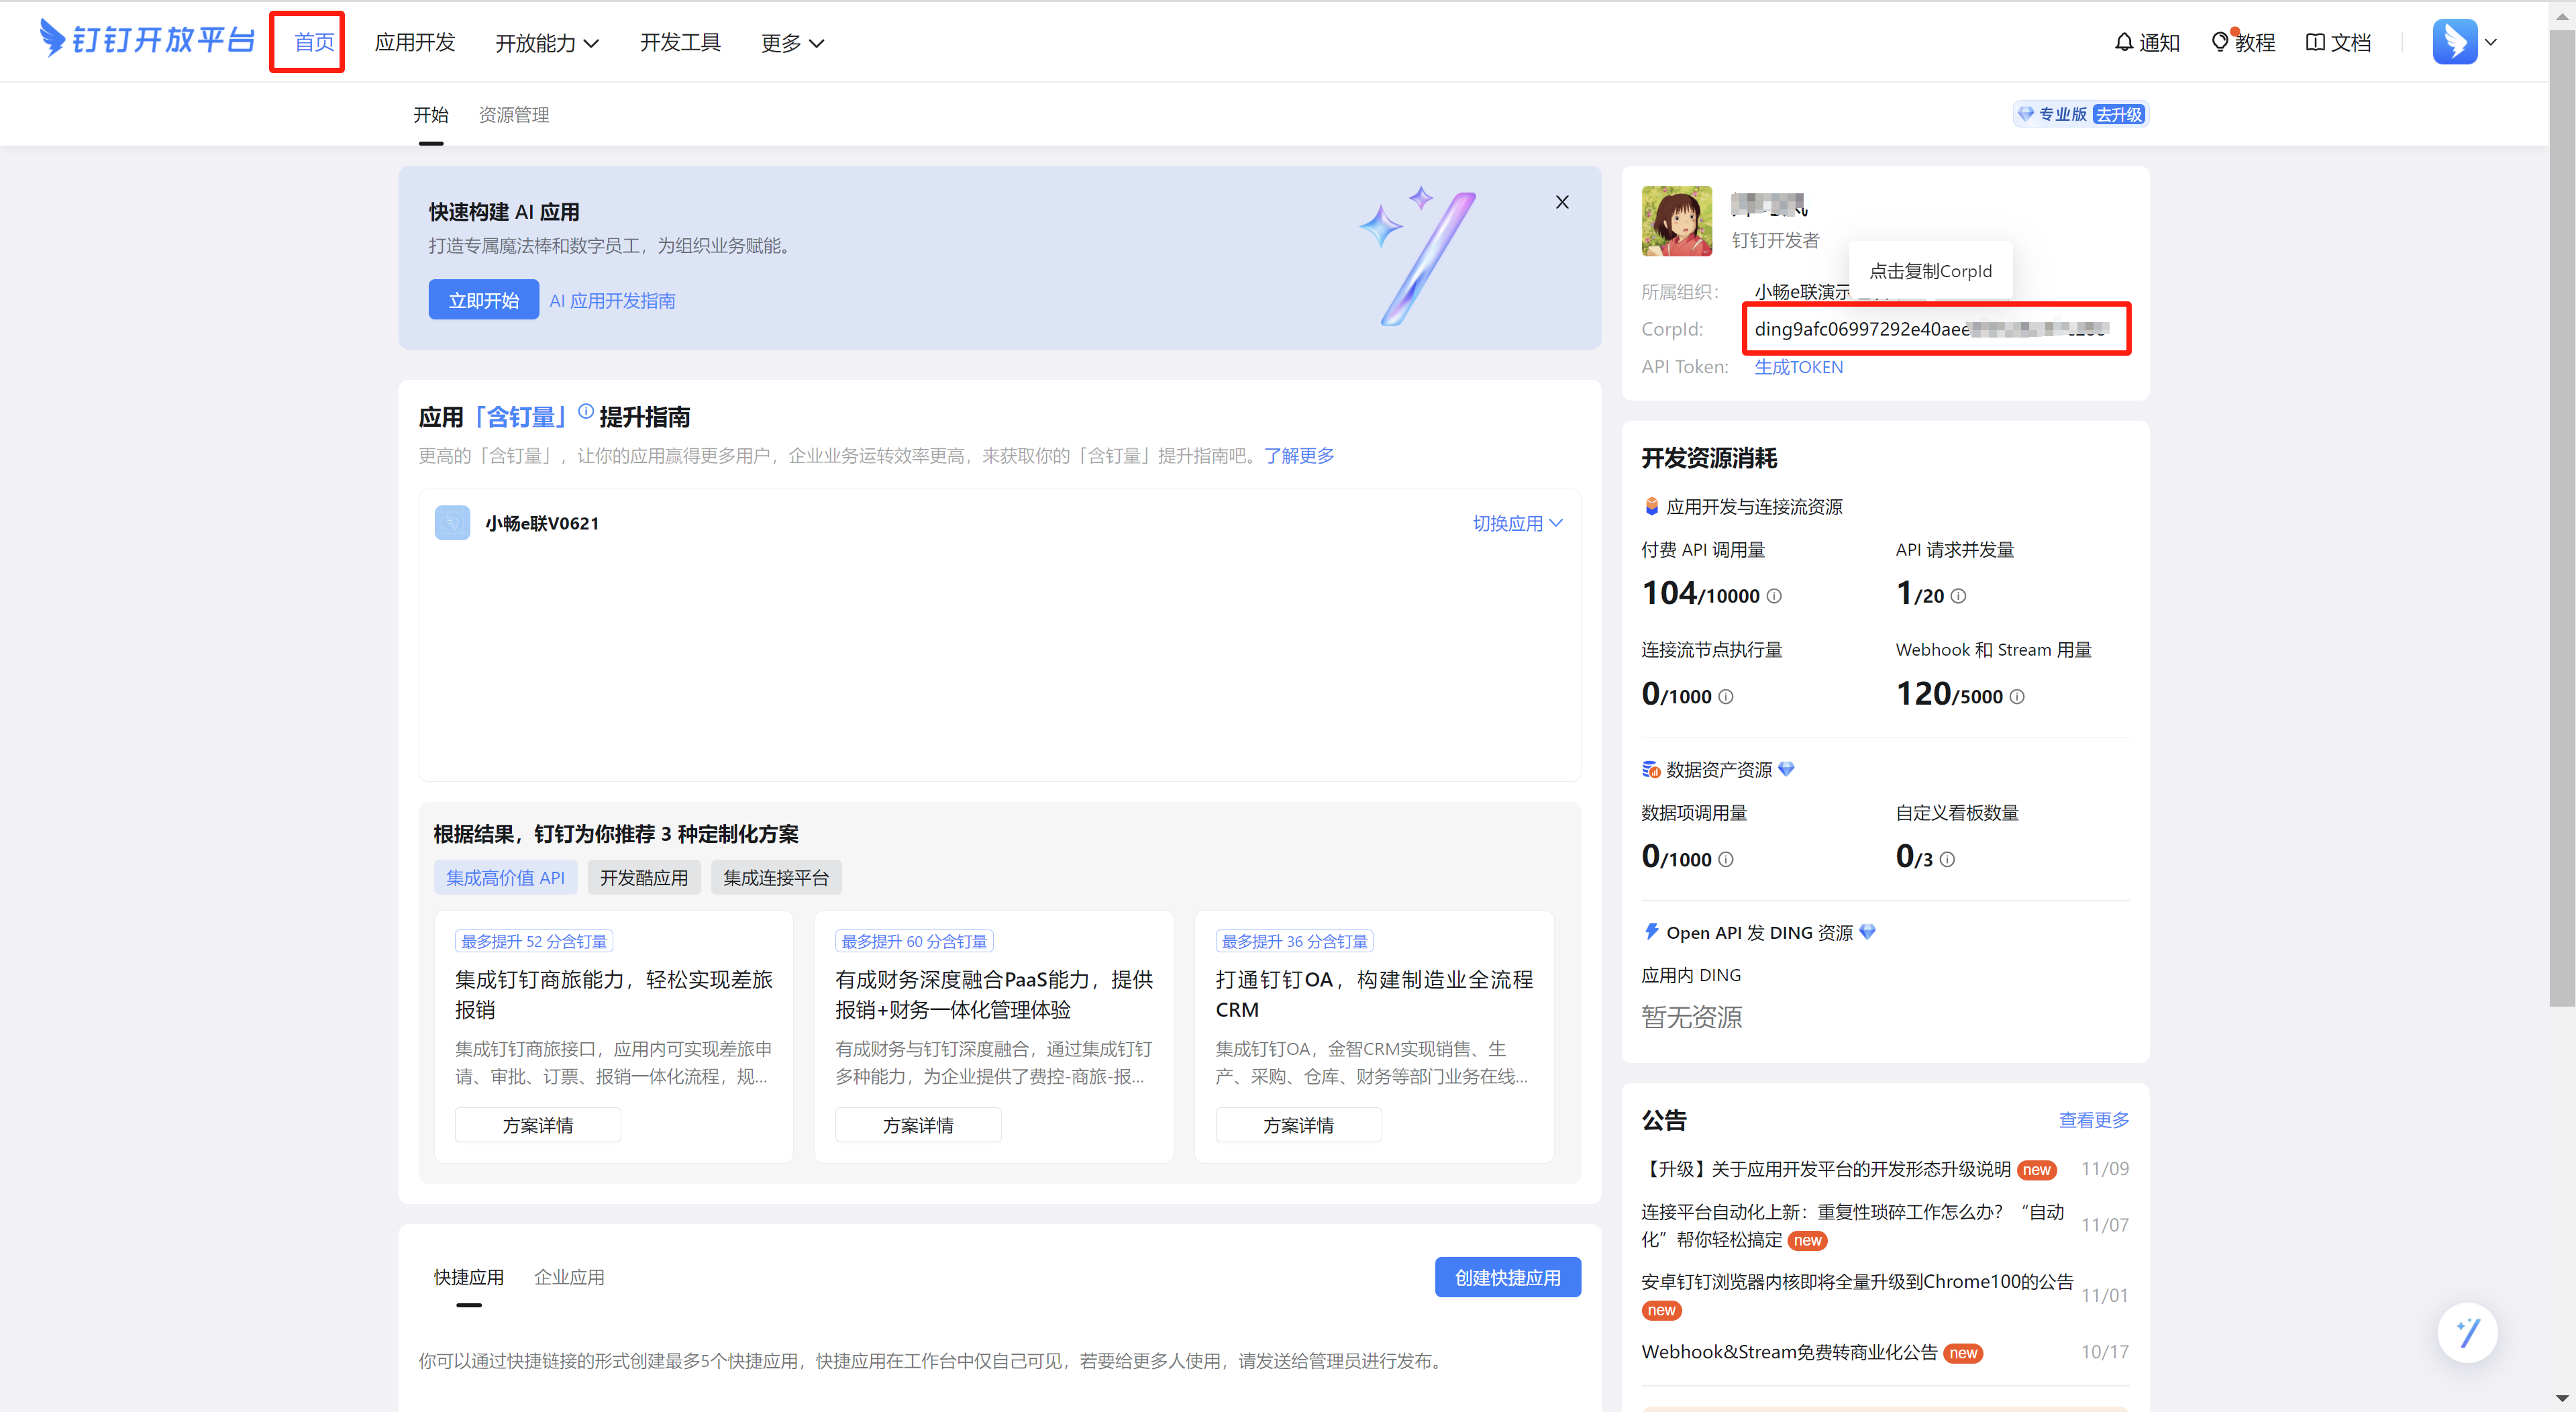Click the 数据资产资源 icon
The image size is (2576, 1412).
tap(1651, 769)
